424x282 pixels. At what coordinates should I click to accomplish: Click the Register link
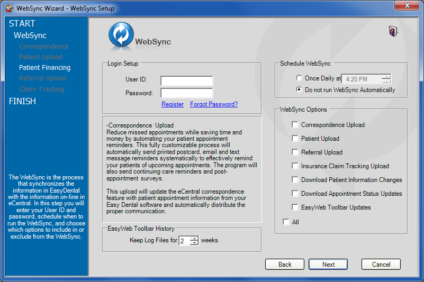coord(173,104)
